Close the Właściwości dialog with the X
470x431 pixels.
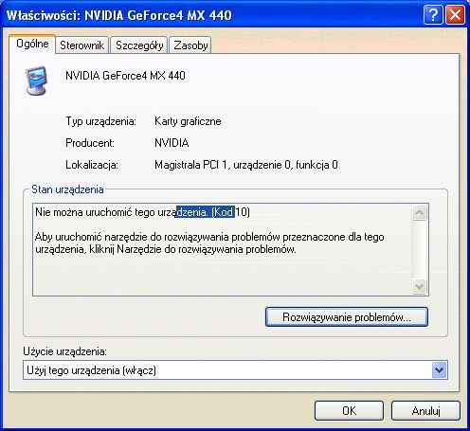coord(455,14)
